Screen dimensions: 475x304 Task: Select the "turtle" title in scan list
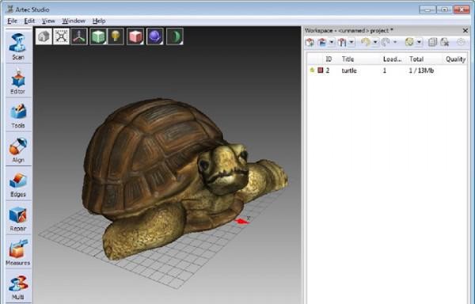click(349, 70)
